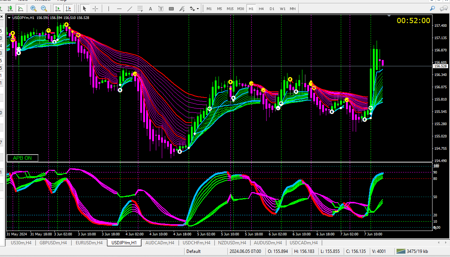Click the C: 156.135 close price field
Screen dimensions: 450x257
(356, 251)
